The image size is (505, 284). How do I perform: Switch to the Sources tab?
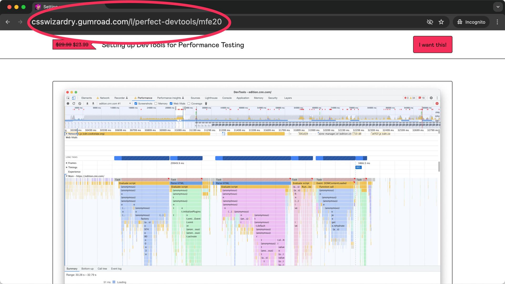(x=195, y=98)
